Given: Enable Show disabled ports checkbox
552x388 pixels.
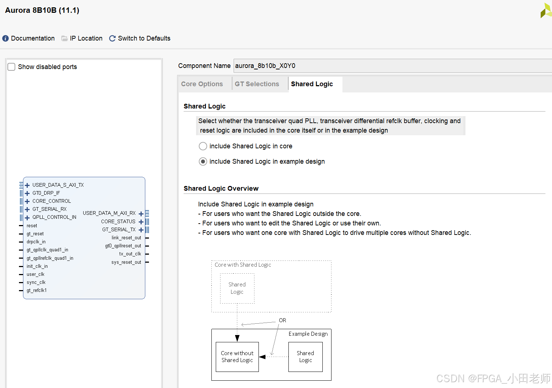Looking at the screenshot, I should tap(12, 67).
